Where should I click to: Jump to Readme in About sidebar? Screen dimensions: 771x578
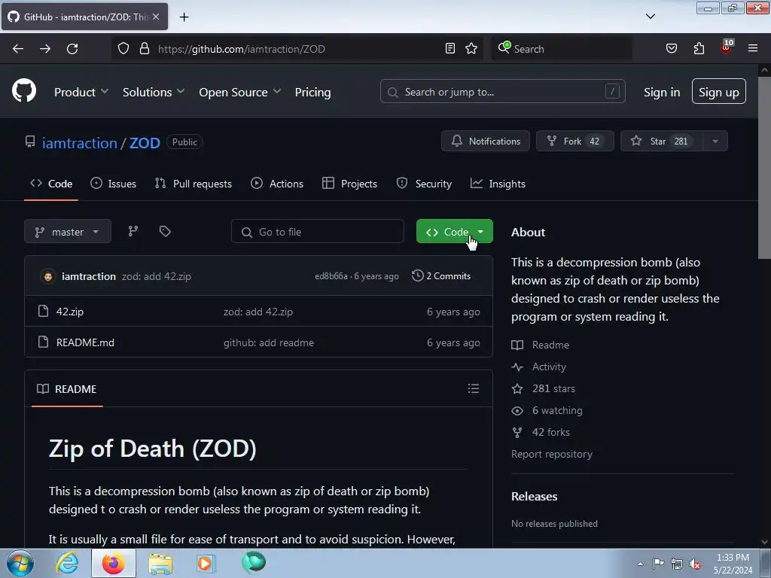[541, 345]
